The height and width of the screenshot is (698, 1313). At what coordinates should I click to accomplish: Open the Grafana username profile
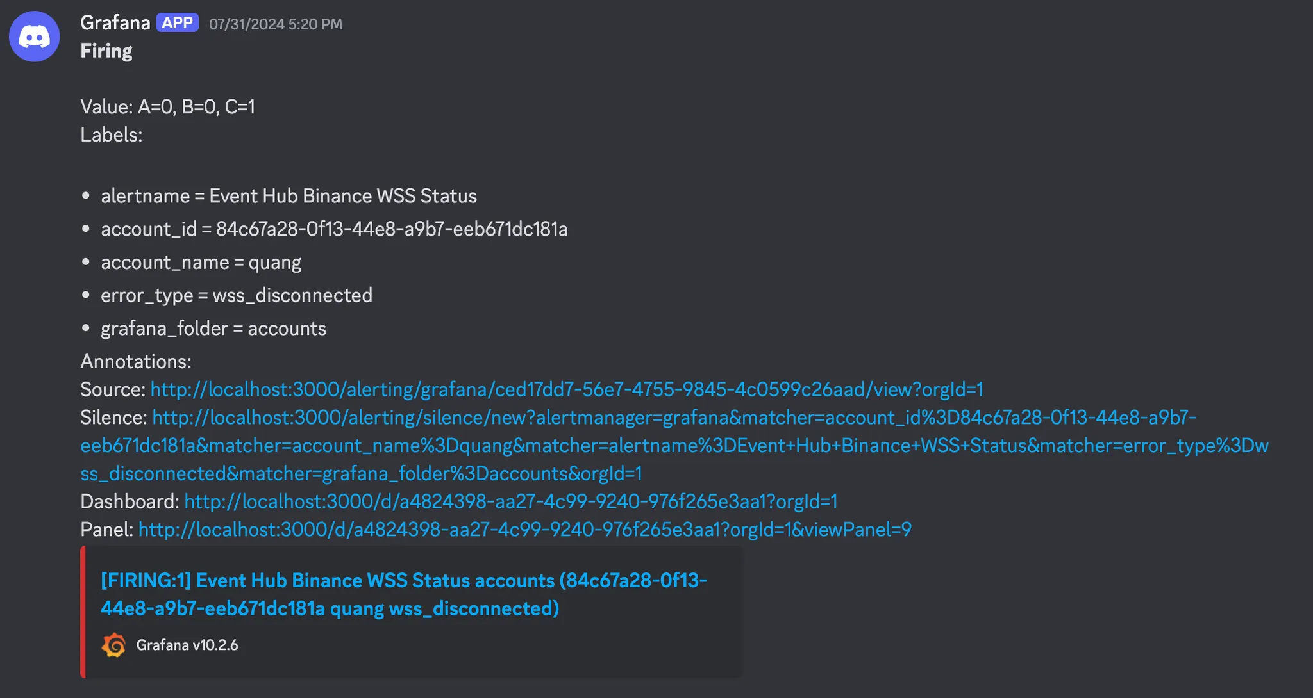115,23
